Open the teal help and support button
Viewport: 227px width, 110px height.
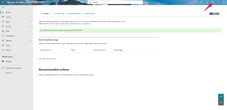pos(221,97)
